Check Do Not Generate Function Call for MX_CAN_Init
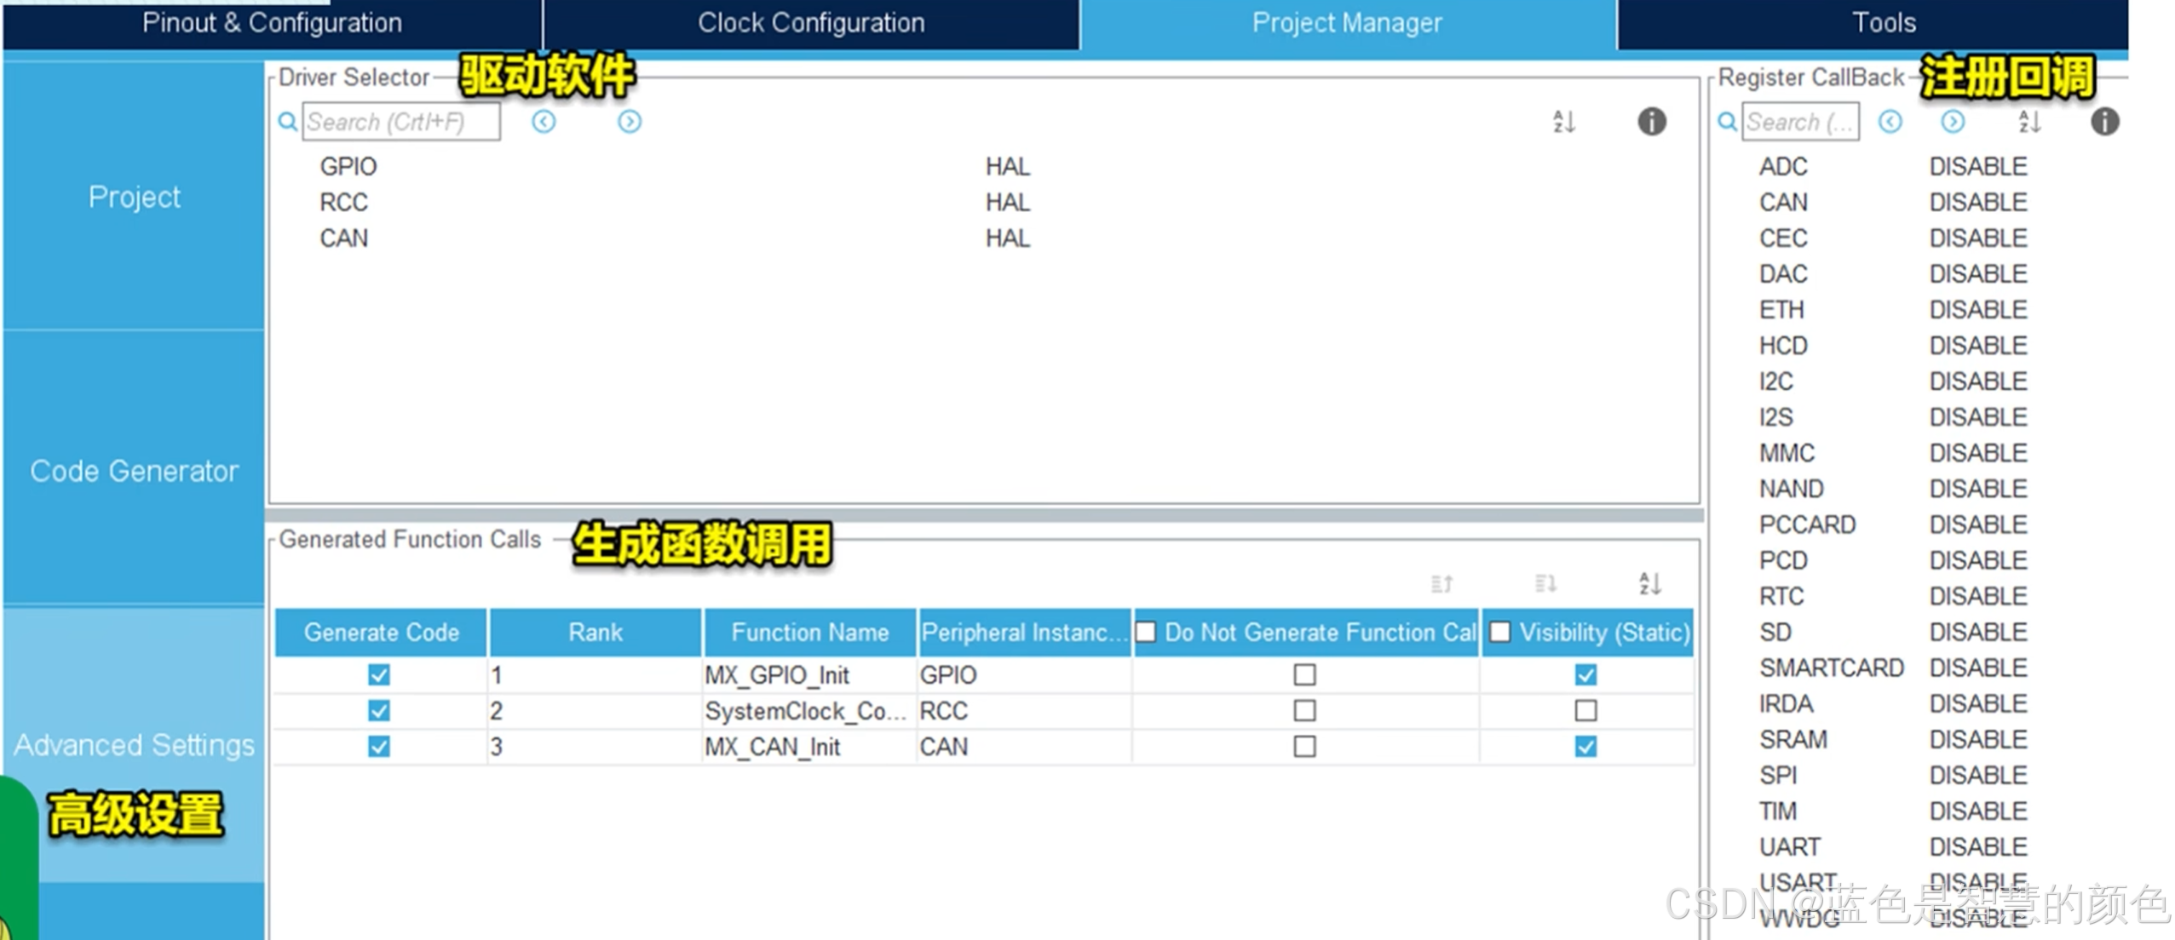The height and width of the screenshot is (940, 2175). (1304, 747)
